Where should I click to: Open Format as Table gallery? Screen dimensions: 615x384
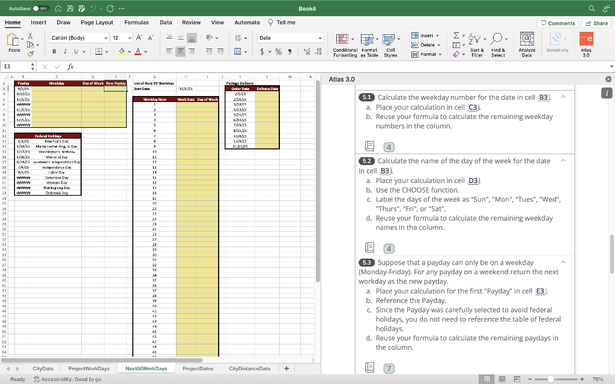coord(369,45)
